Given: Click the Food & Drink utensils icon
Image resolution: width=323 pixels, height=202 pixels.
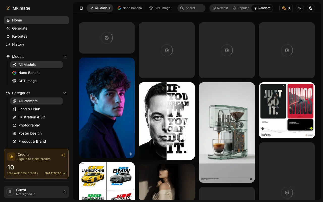Looking at the screenshot, I should (14, 109).
